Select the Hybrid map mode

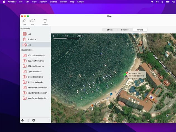point(140,30)
